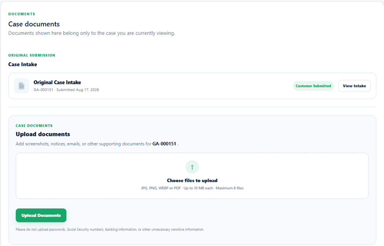Click the bold GA-000151 case number
This screenshot has width=384, height=246.
tap(164, 143)
